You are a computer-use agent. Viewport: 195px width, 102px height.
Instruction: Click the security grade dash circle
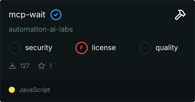(15, 48)
